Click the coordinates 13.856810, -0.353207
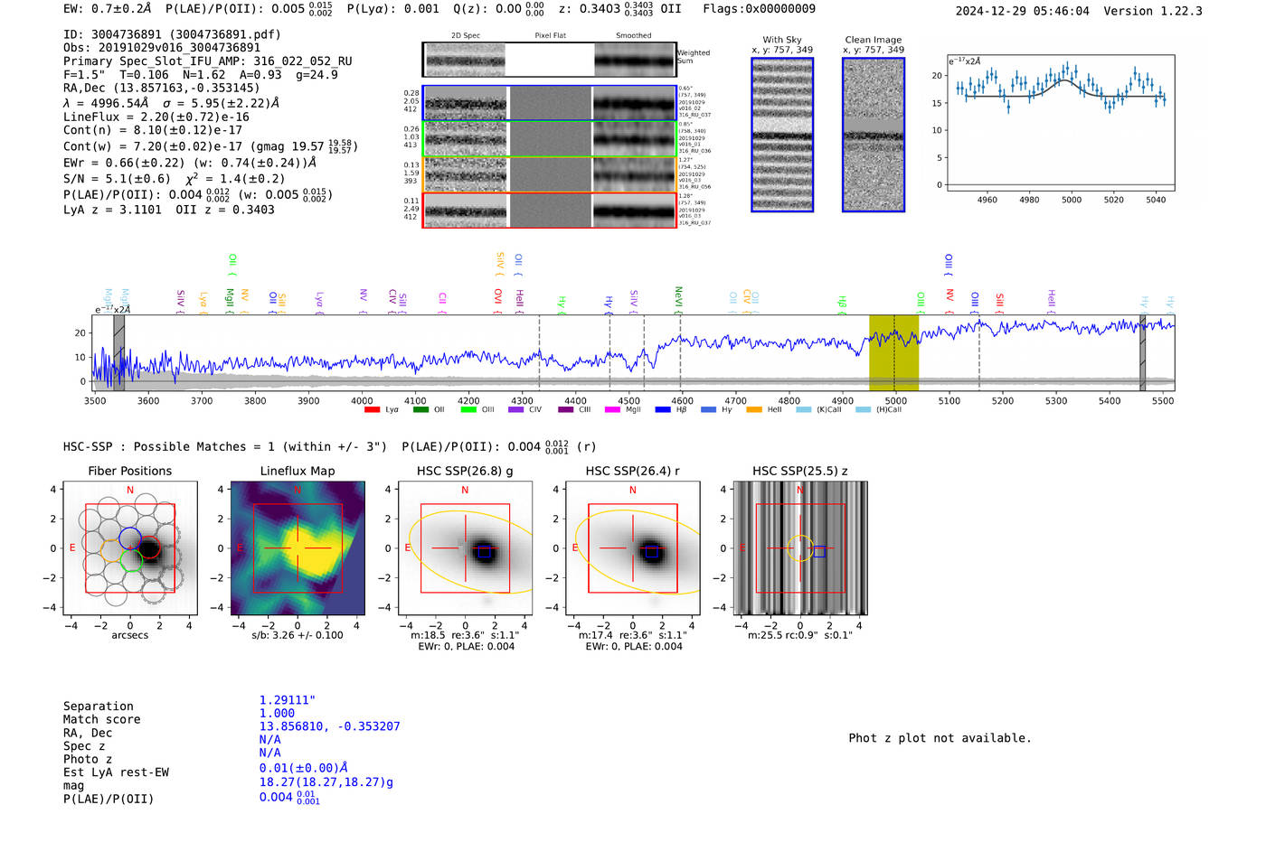1266x861 pixels. pos(329,726)
